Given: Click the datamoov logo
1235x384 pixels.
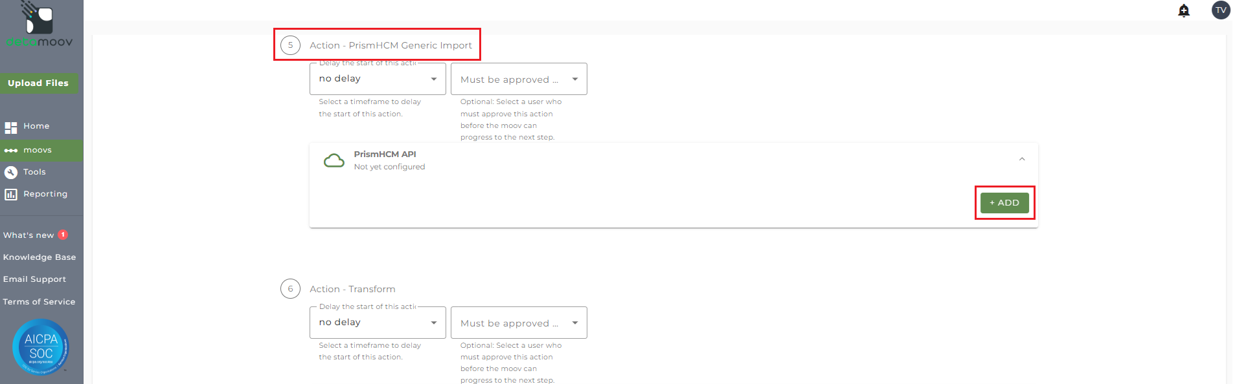Looking at the screenshot, I should (40, 25).
